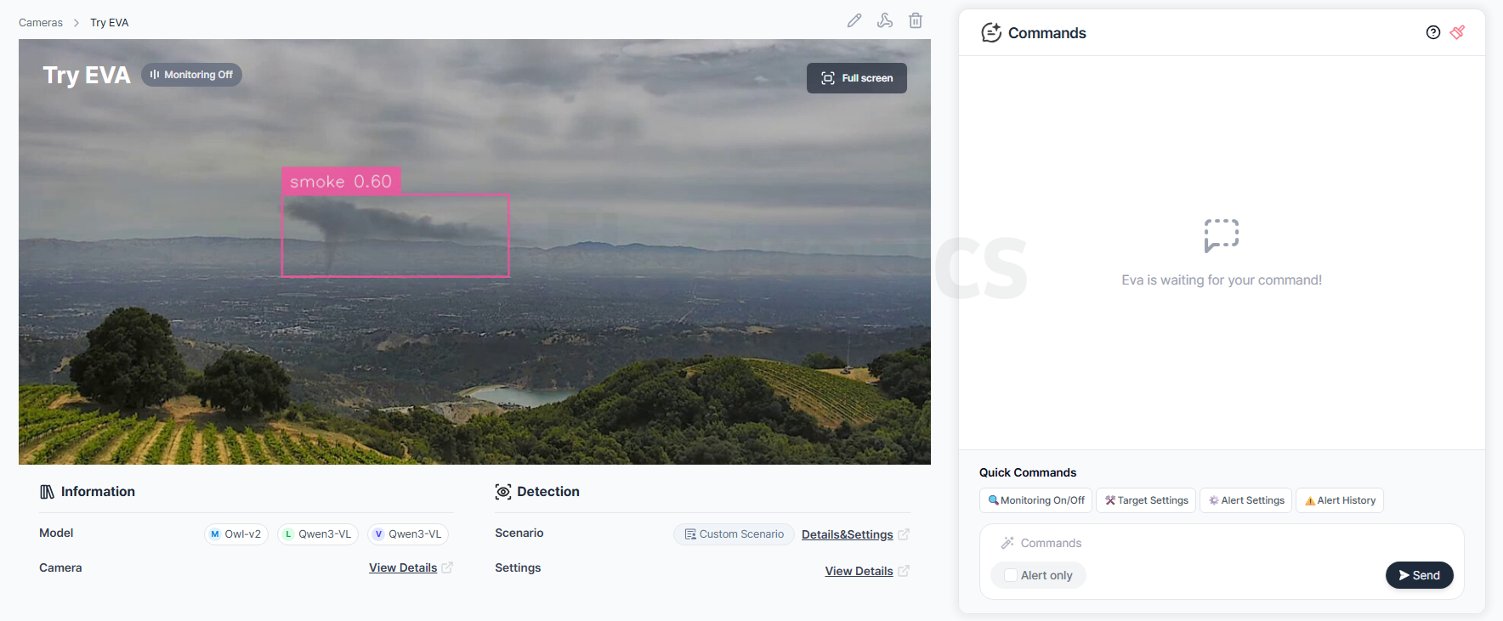
Task: Enter Full screen video mode
Action: click(x=857, y=78)
